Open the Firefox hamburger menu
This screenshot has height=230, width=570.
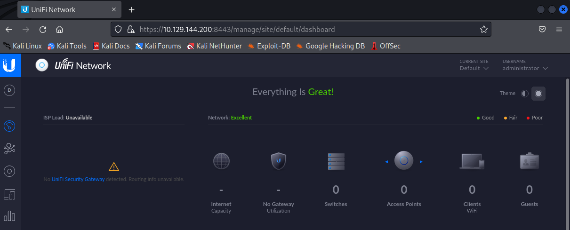559,29
